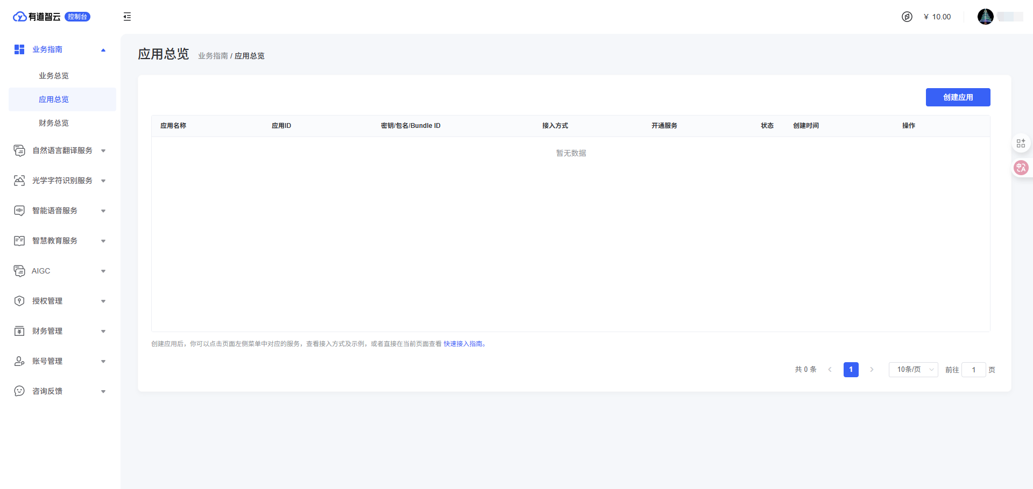
Task: Collapse the sidebar with the menu fold icon
Action: 127,17
